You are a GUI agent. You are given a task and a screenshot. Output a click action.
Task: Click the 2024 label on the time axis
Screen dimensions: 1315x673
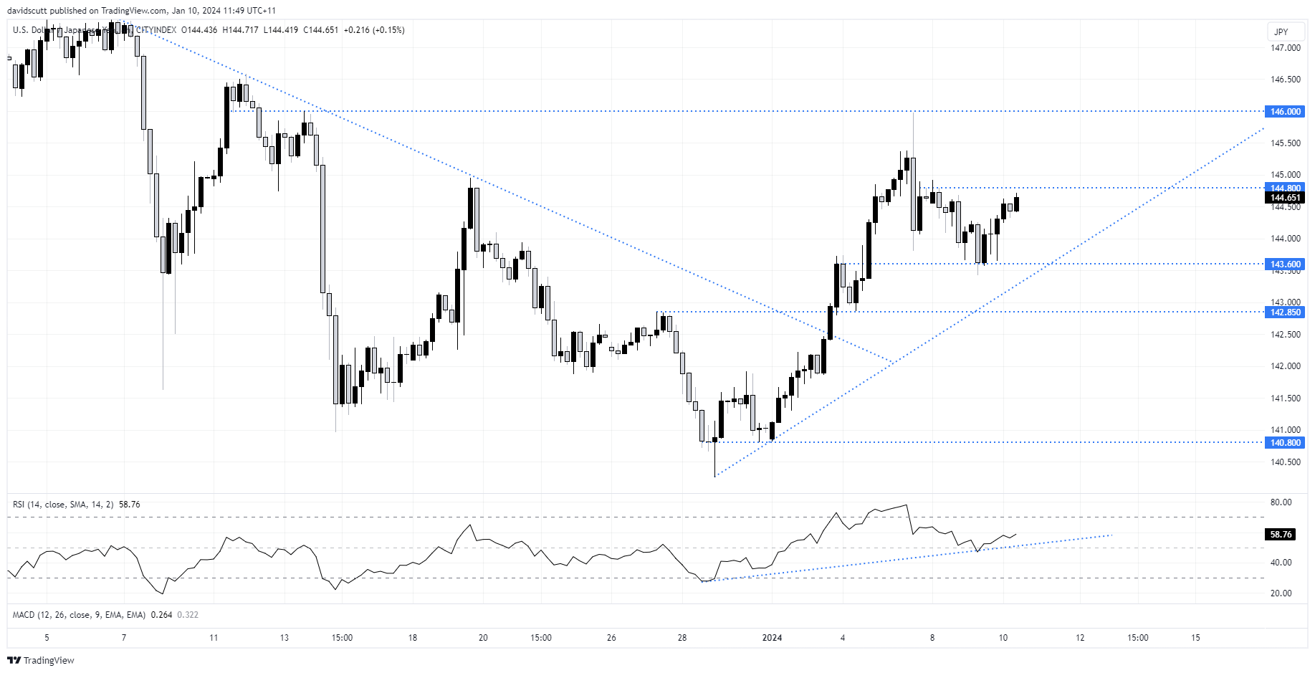[772, 638]
